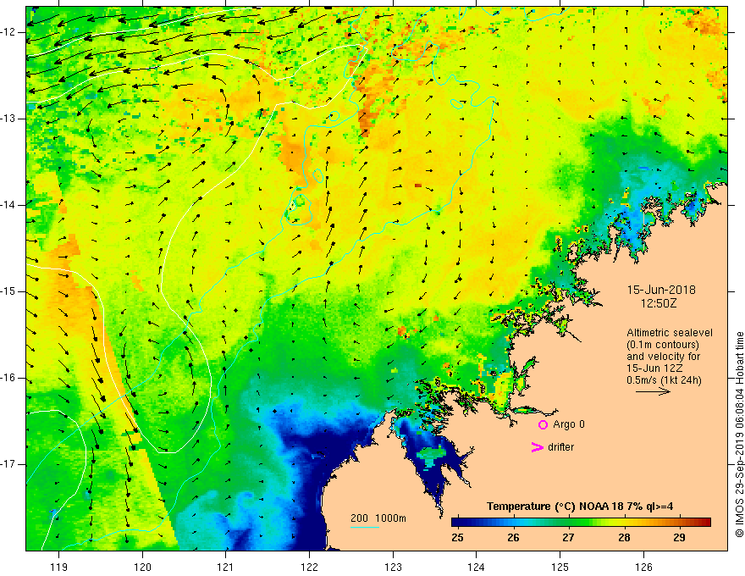745x576 pixels.
Task: Click the longitude axis label 123
Action: pos(393,567)
